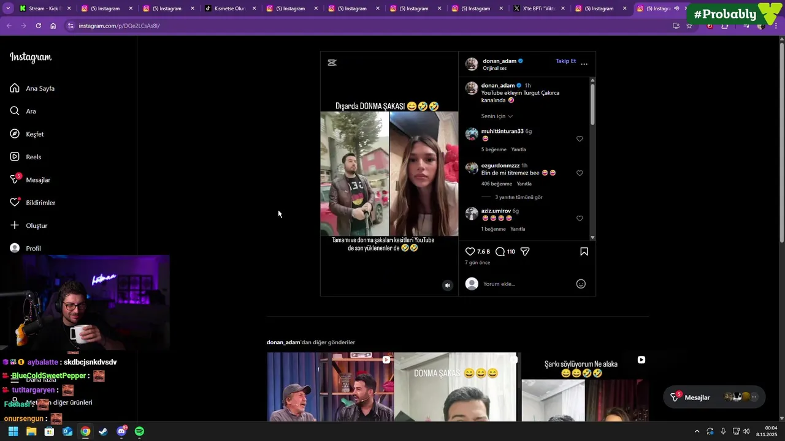Switch to the Kısmetse Olur TikTok tab
The height and width of the screenshot is (441, 785).
pos(230,9)
